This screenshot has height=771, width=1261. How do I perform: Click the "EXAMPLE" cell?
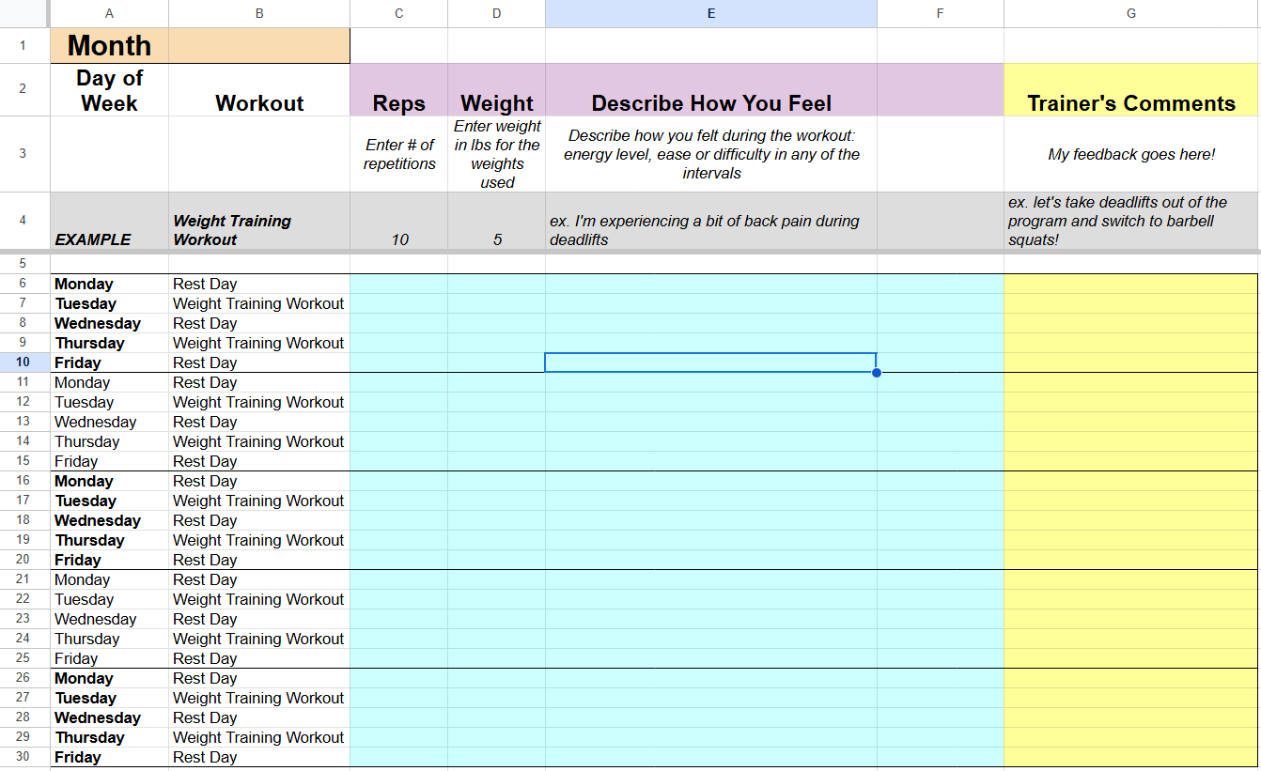[x=110, y=221]
